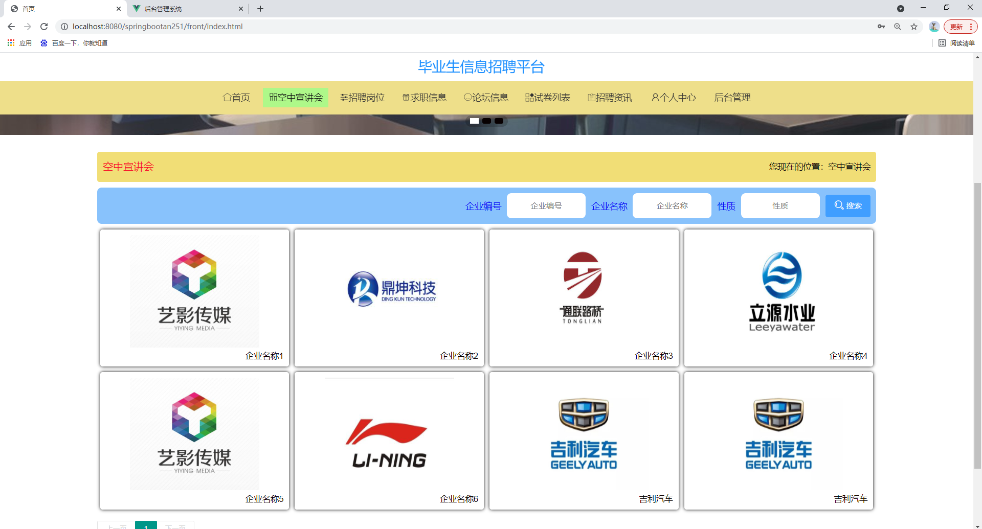Open 求职信息 navigation item
Screen dimensions: 982x529
click(425, 98)
